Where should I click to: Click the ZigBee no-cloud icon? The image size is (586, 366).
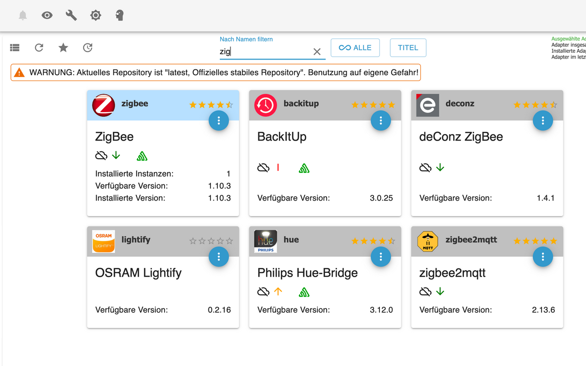101,156
